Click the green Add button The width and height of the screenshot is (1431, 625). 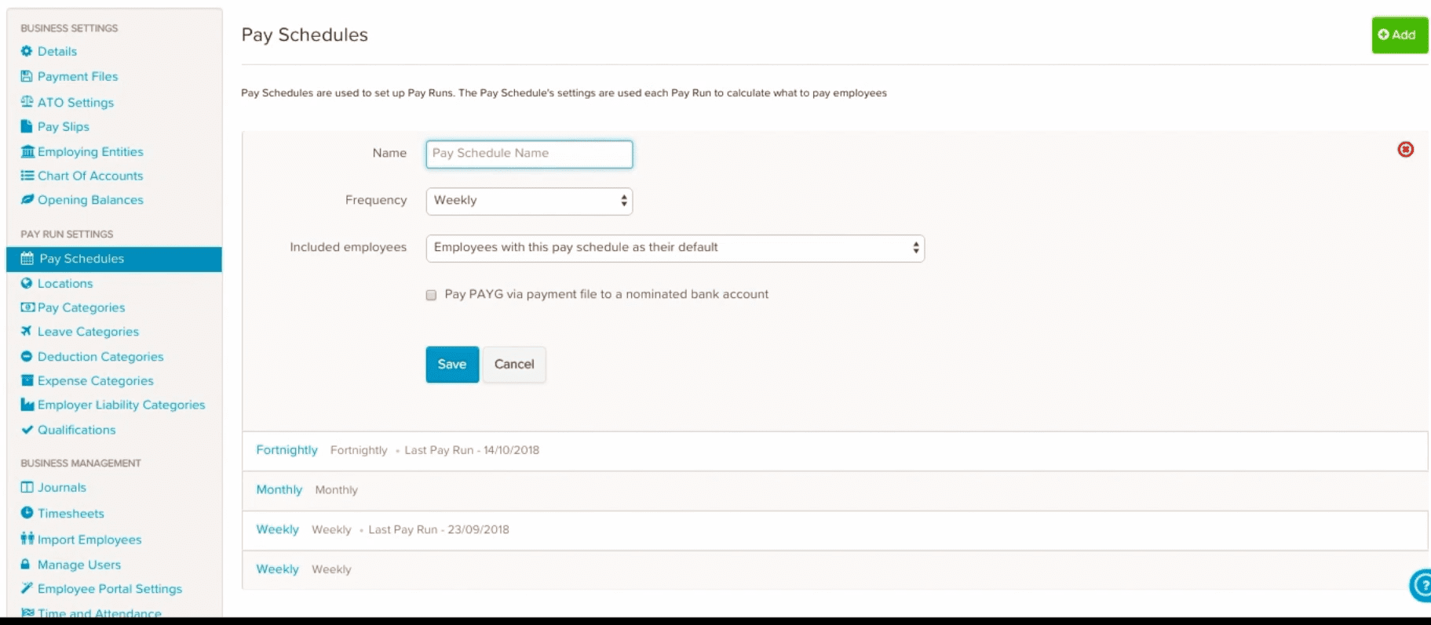[1400, 35]
